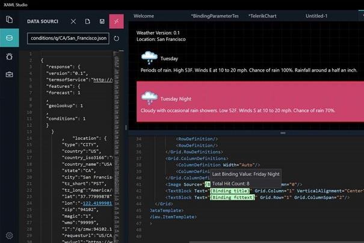This screenshot has height=243, width=364.
Task: Click the X close icon in Data Source header
Action: [x=73, y=21]
